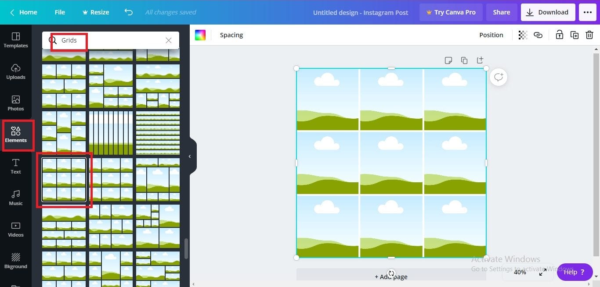The image size is (600, 287).
Task: Click the Grids search input field
Action: point(111,40)
